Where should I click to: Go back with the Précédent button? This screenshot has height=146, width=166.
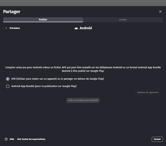click(x=13, y=28)
